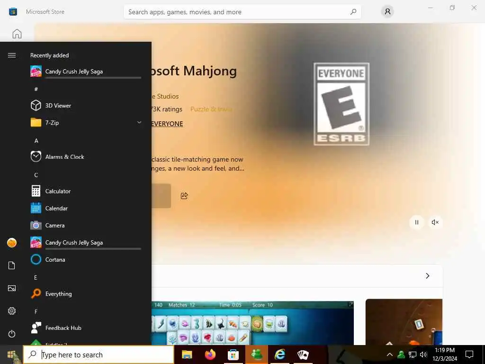Share Microsoft Mahjong via share icon
Screen dimensions: 485x364
[x=184, y=196]
